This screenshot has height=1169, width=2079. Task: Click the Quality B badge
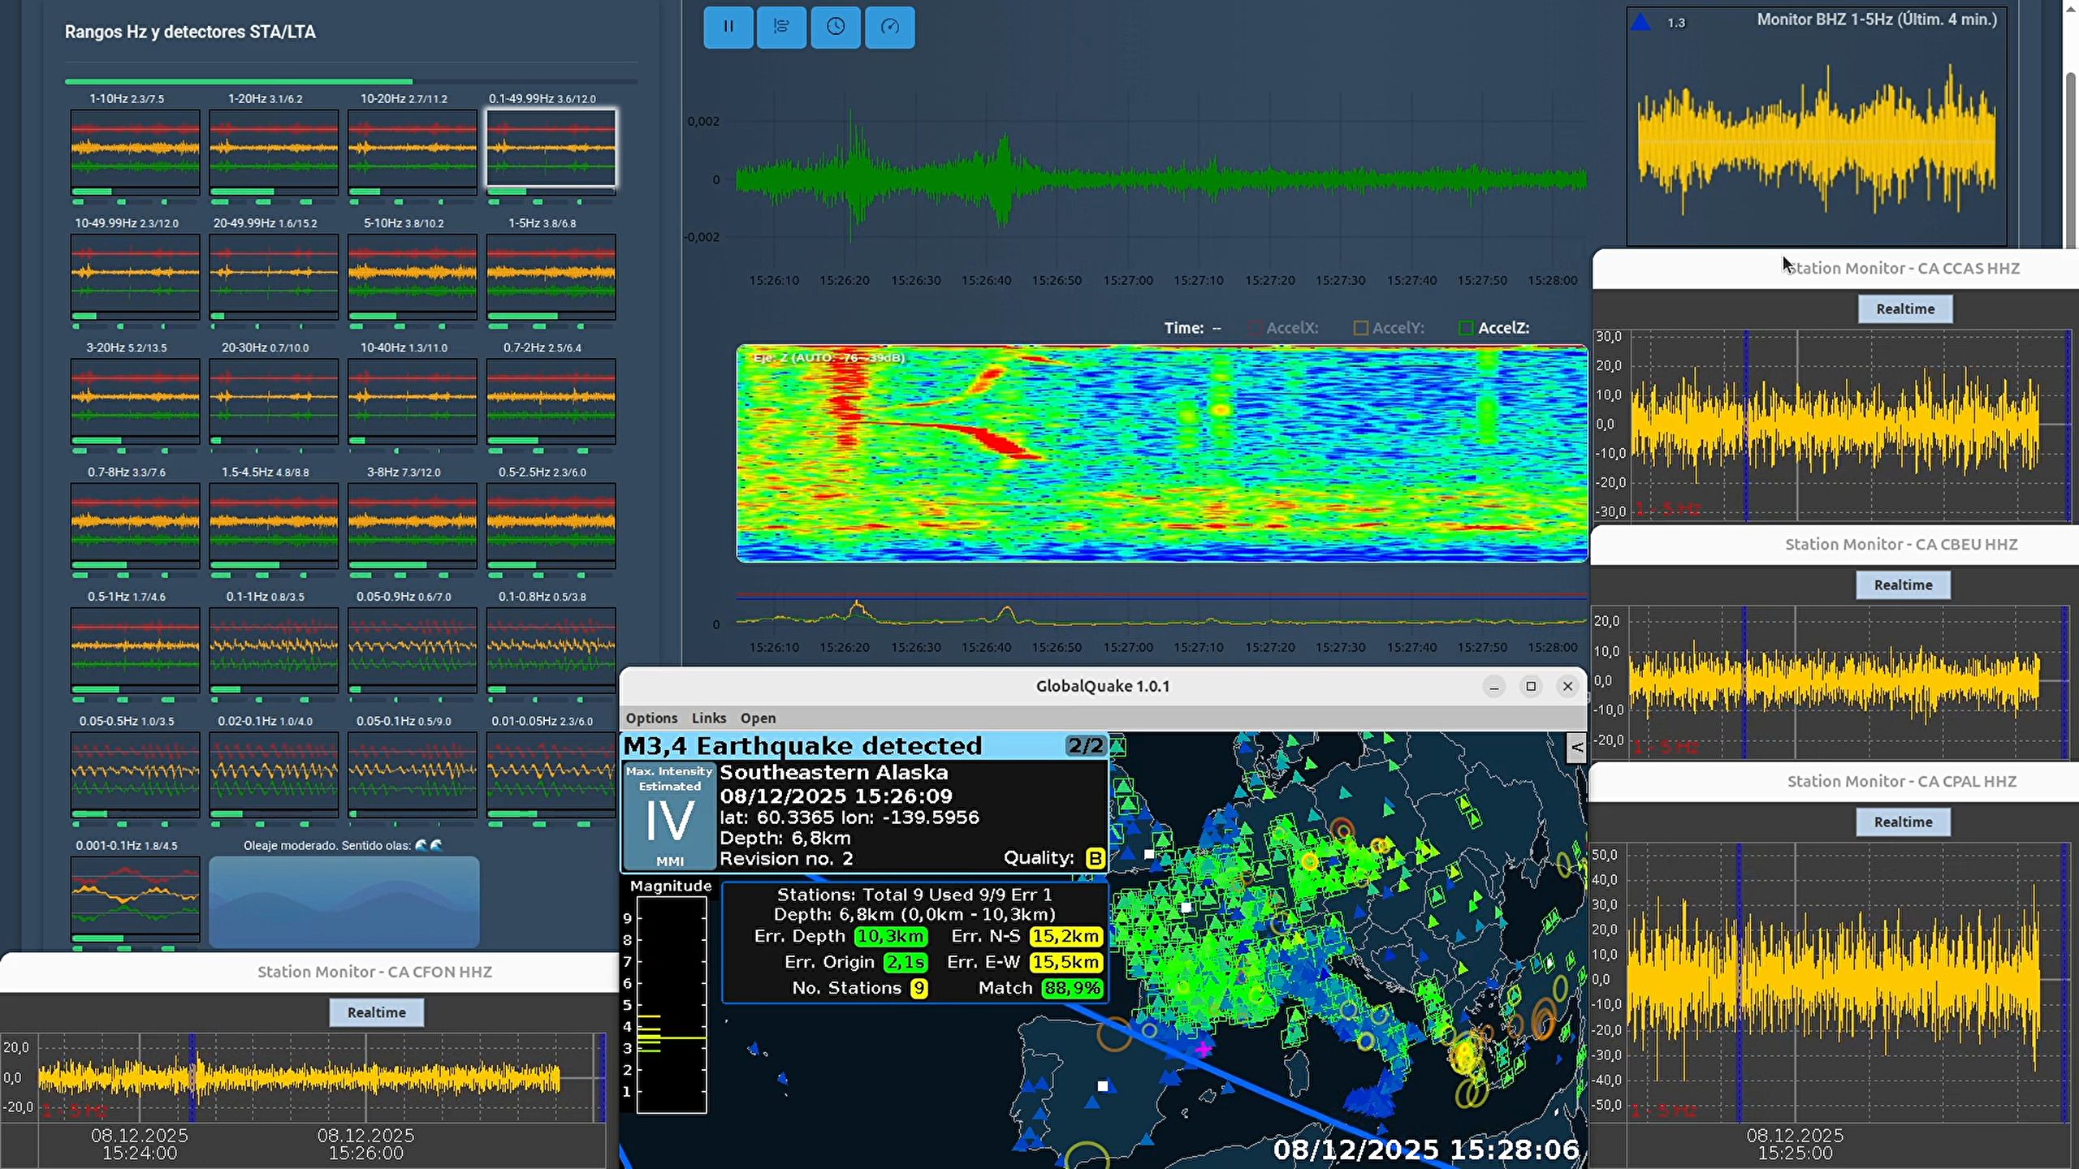coord(1095,858)
